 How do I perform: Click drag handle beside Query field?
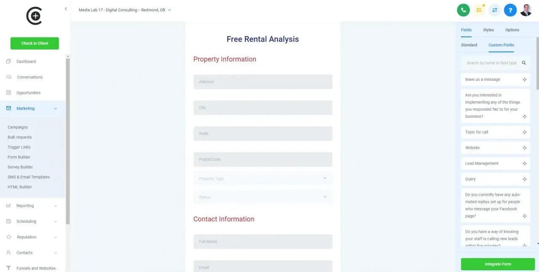click(525, 179)
